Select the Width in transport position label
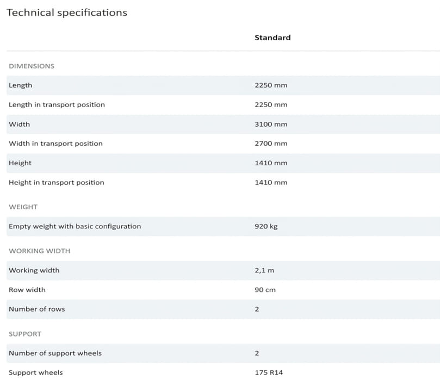This screenshot has width=440, height=392. pyautogui.click(x=55, y=144)
